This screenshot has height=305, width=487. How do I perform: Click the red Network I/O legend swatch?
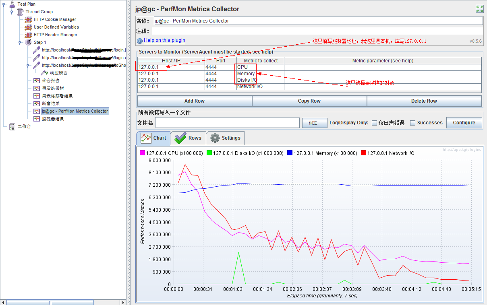[x=363, y=153]
